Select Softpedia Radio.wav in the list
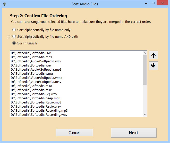The height and width of the screenshot is (143, 170). coord(76,107)
